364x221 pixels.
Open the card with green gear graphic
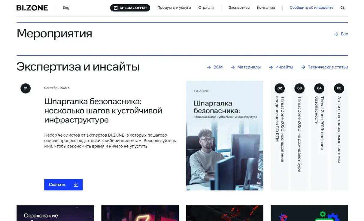click(x=309, y=213)
